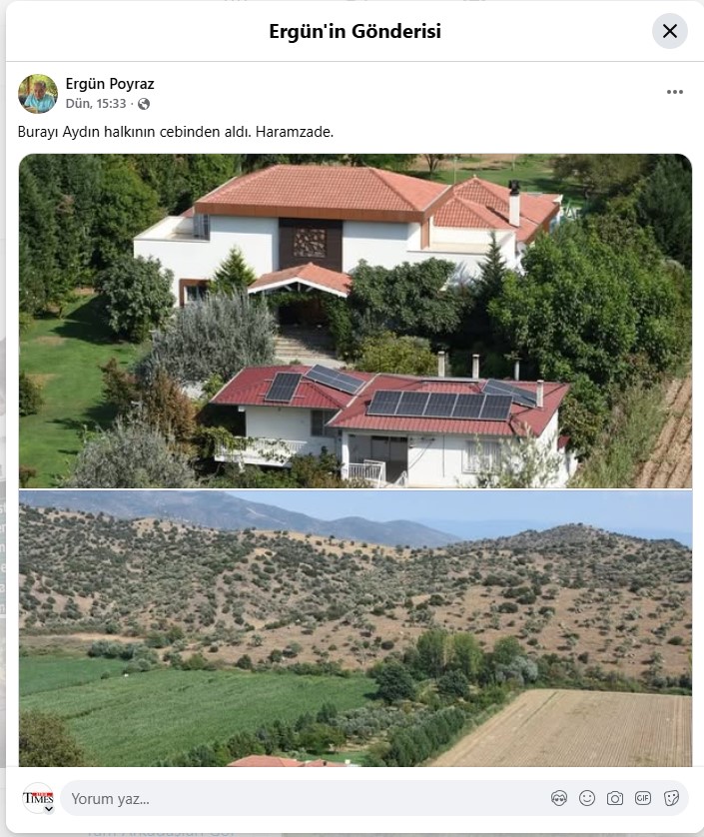
Task: Click the globe public audience icon
Action: pos(144,104)
